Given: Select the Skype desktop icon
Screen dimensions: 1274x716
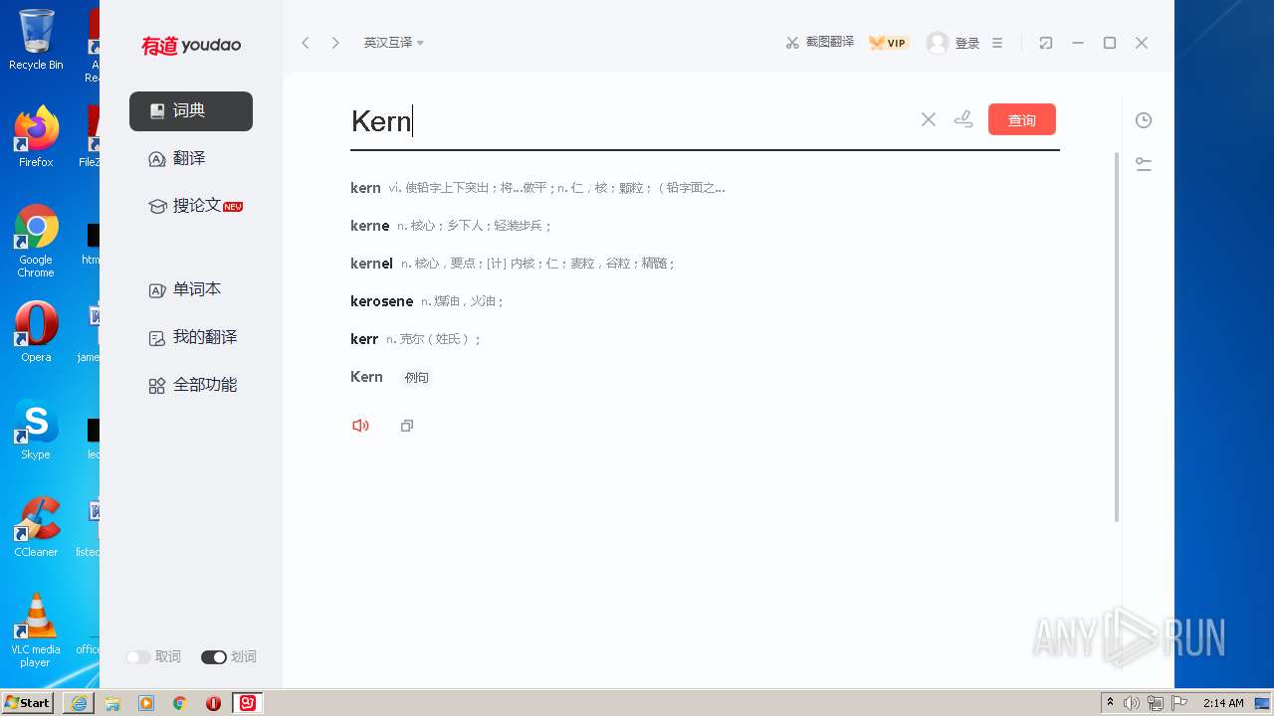Looking at the screenshot, I should [36, 430].
